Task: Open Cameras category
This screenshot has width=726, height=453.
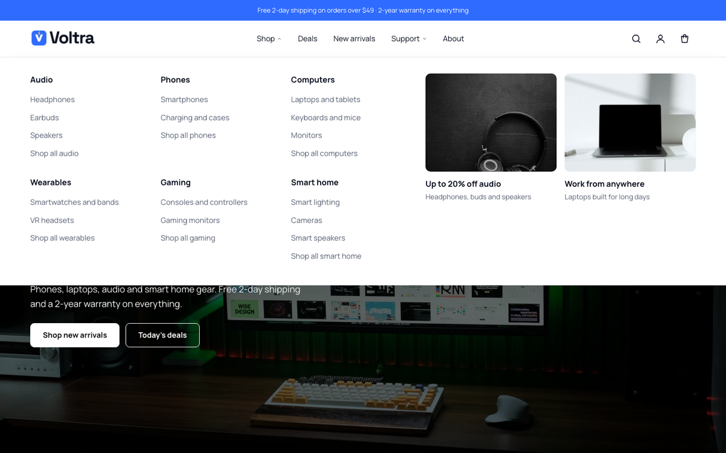Action: point(307,220)
